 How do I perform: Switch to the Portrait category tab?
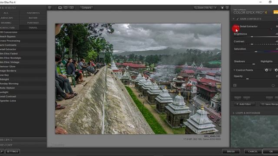coord(33,23)
